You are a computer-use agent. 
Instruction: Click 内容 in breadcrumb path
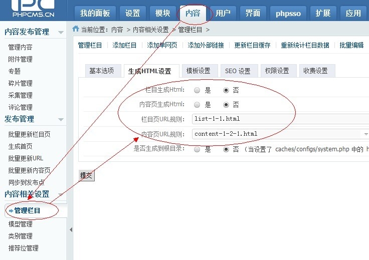click(117, 30)
